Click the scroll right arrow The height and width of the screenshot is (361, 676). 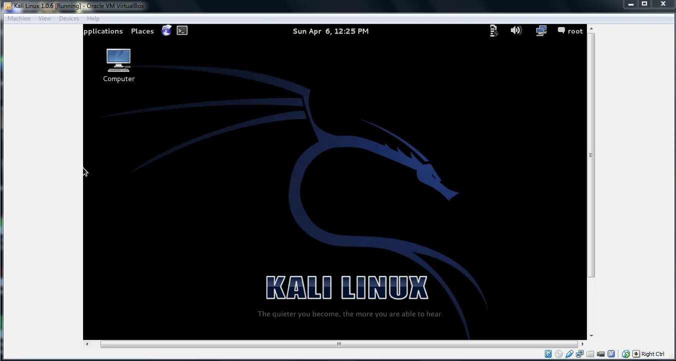coord(582,344)
